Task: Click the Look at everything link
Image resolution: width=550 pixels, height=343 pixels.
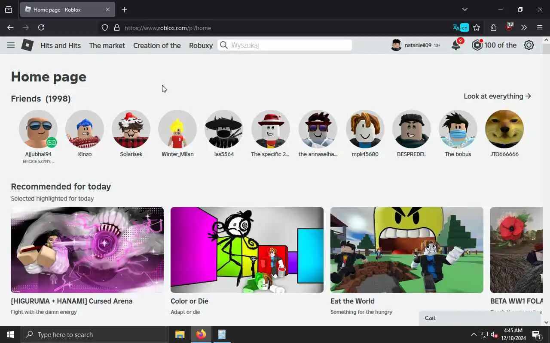Action: (x=498, y=96)
